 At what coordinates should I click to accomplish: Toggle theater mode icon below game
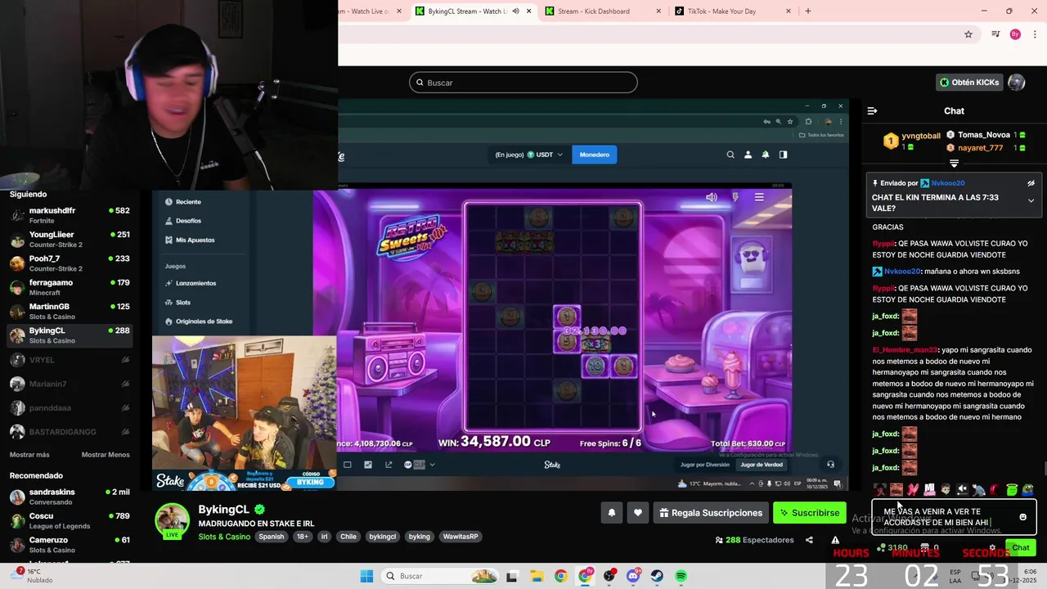pos(348,465)
